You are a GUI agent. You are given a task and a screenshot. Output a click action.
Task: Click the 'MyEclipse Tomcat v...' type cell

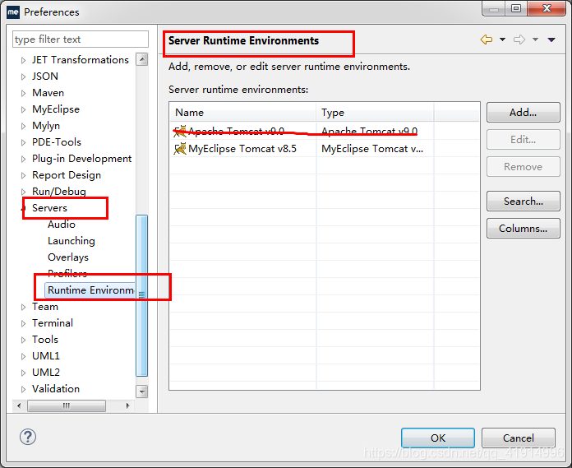(x=372, y=149)
